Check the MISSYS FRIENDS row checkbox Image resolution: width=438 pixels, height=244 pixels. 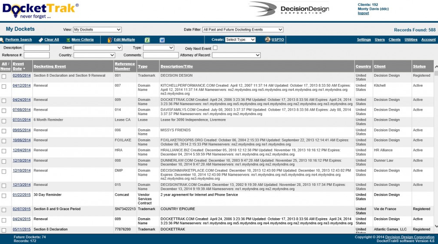[x=4, y=131]
